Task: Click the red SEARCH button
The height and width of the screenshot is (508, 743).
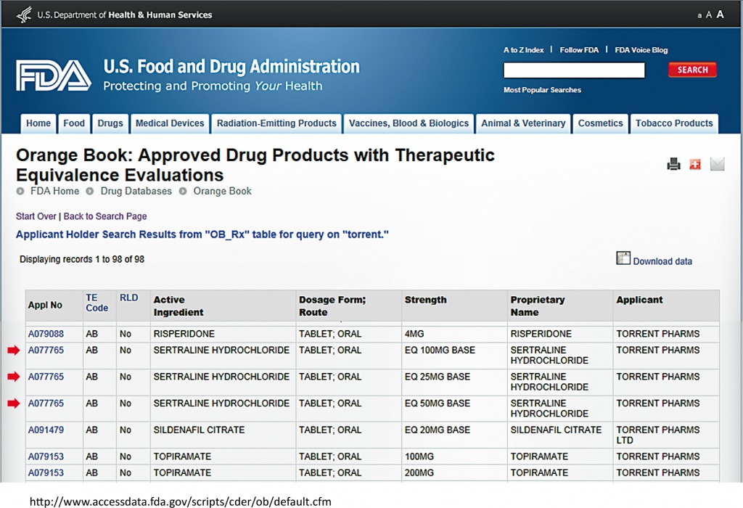Action: coord(692,70)
